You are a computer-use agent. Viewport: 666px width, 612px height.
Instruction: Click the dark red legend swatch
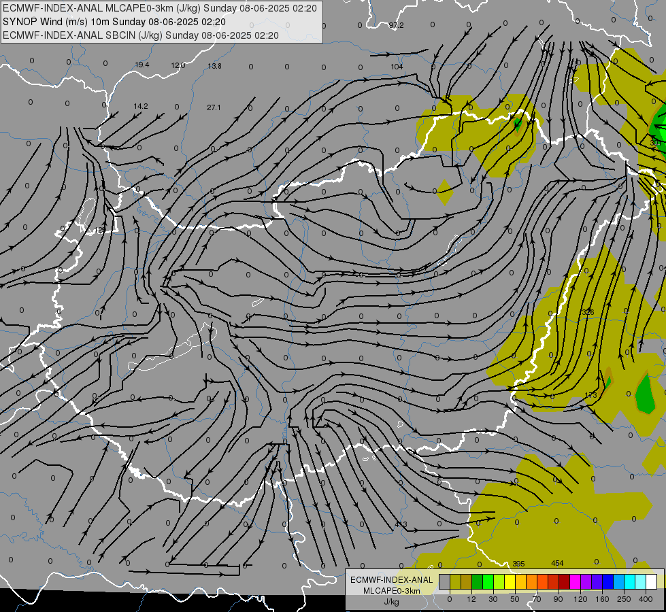click(565, 581)
